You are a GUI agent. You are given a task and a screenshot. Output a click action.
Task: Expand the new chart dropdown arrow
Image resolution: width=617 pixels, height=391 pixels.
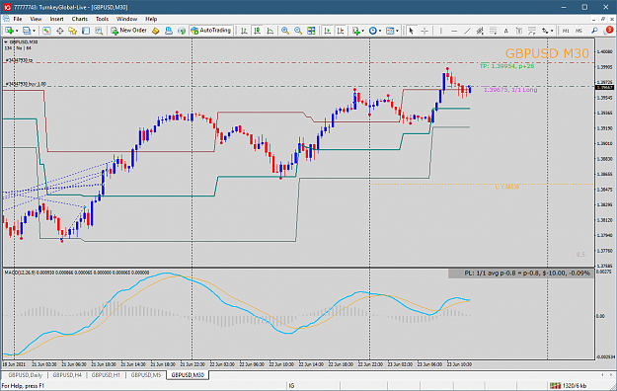[17, 31]
